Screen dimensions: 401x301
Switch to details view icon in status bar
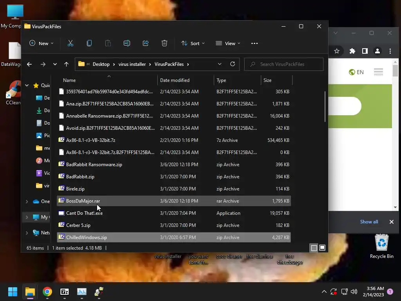[314, 248]
